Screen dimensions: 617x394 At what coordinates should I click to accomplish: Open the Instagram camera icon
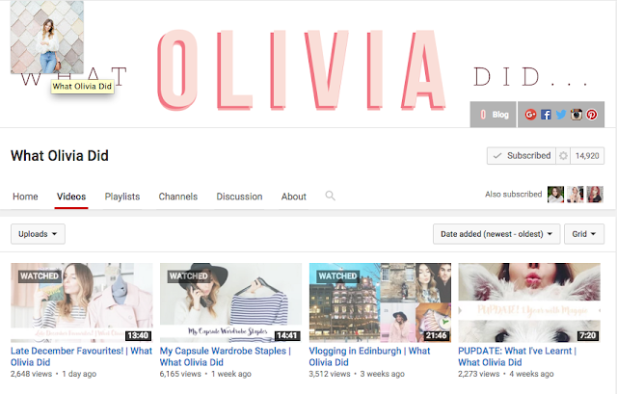point(577,115)
